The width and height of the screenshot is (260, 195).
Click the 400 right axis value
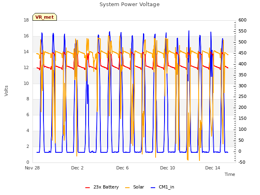[243, 64]
